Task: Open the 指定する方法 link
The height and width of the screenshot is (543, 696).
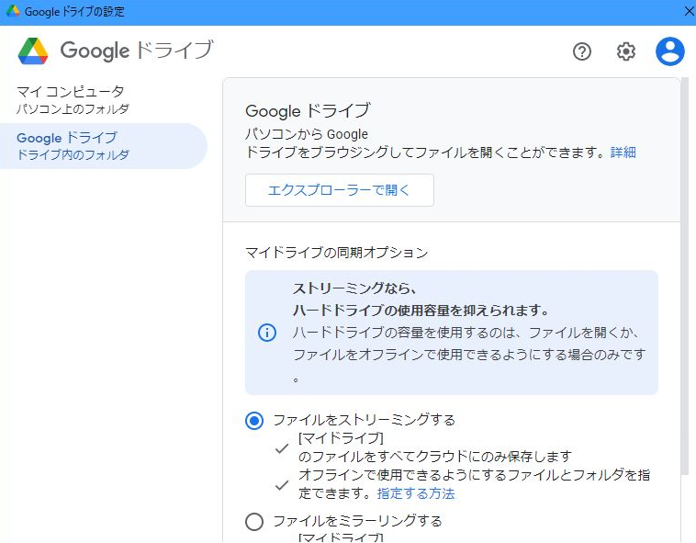Action: coord(416,493)
